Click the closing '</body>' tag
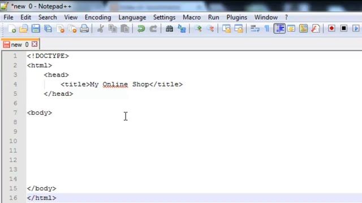The width and height of the screenshot is (362, 203). (41, 188)
